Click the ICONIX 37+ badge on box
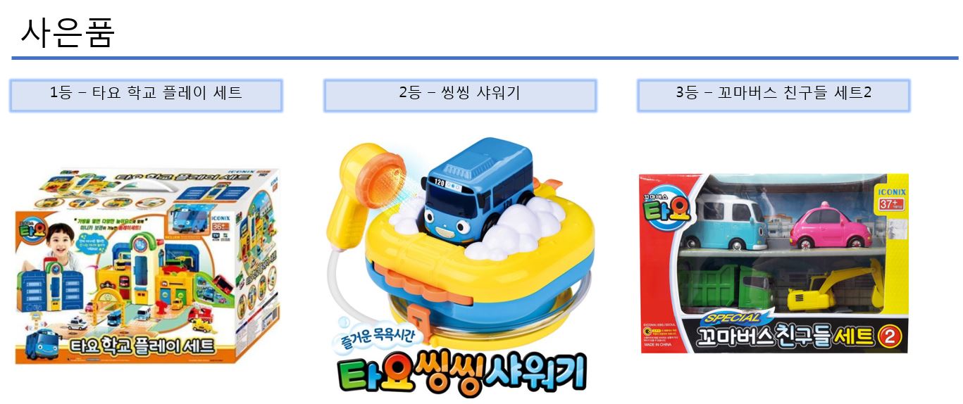The image size is (963, 404). coord(890,198)
